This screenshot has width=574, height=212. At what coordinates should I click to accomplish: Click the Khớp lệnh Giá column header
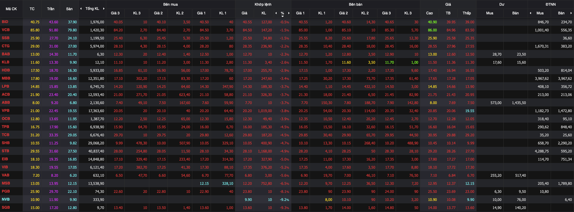[244, 13]
